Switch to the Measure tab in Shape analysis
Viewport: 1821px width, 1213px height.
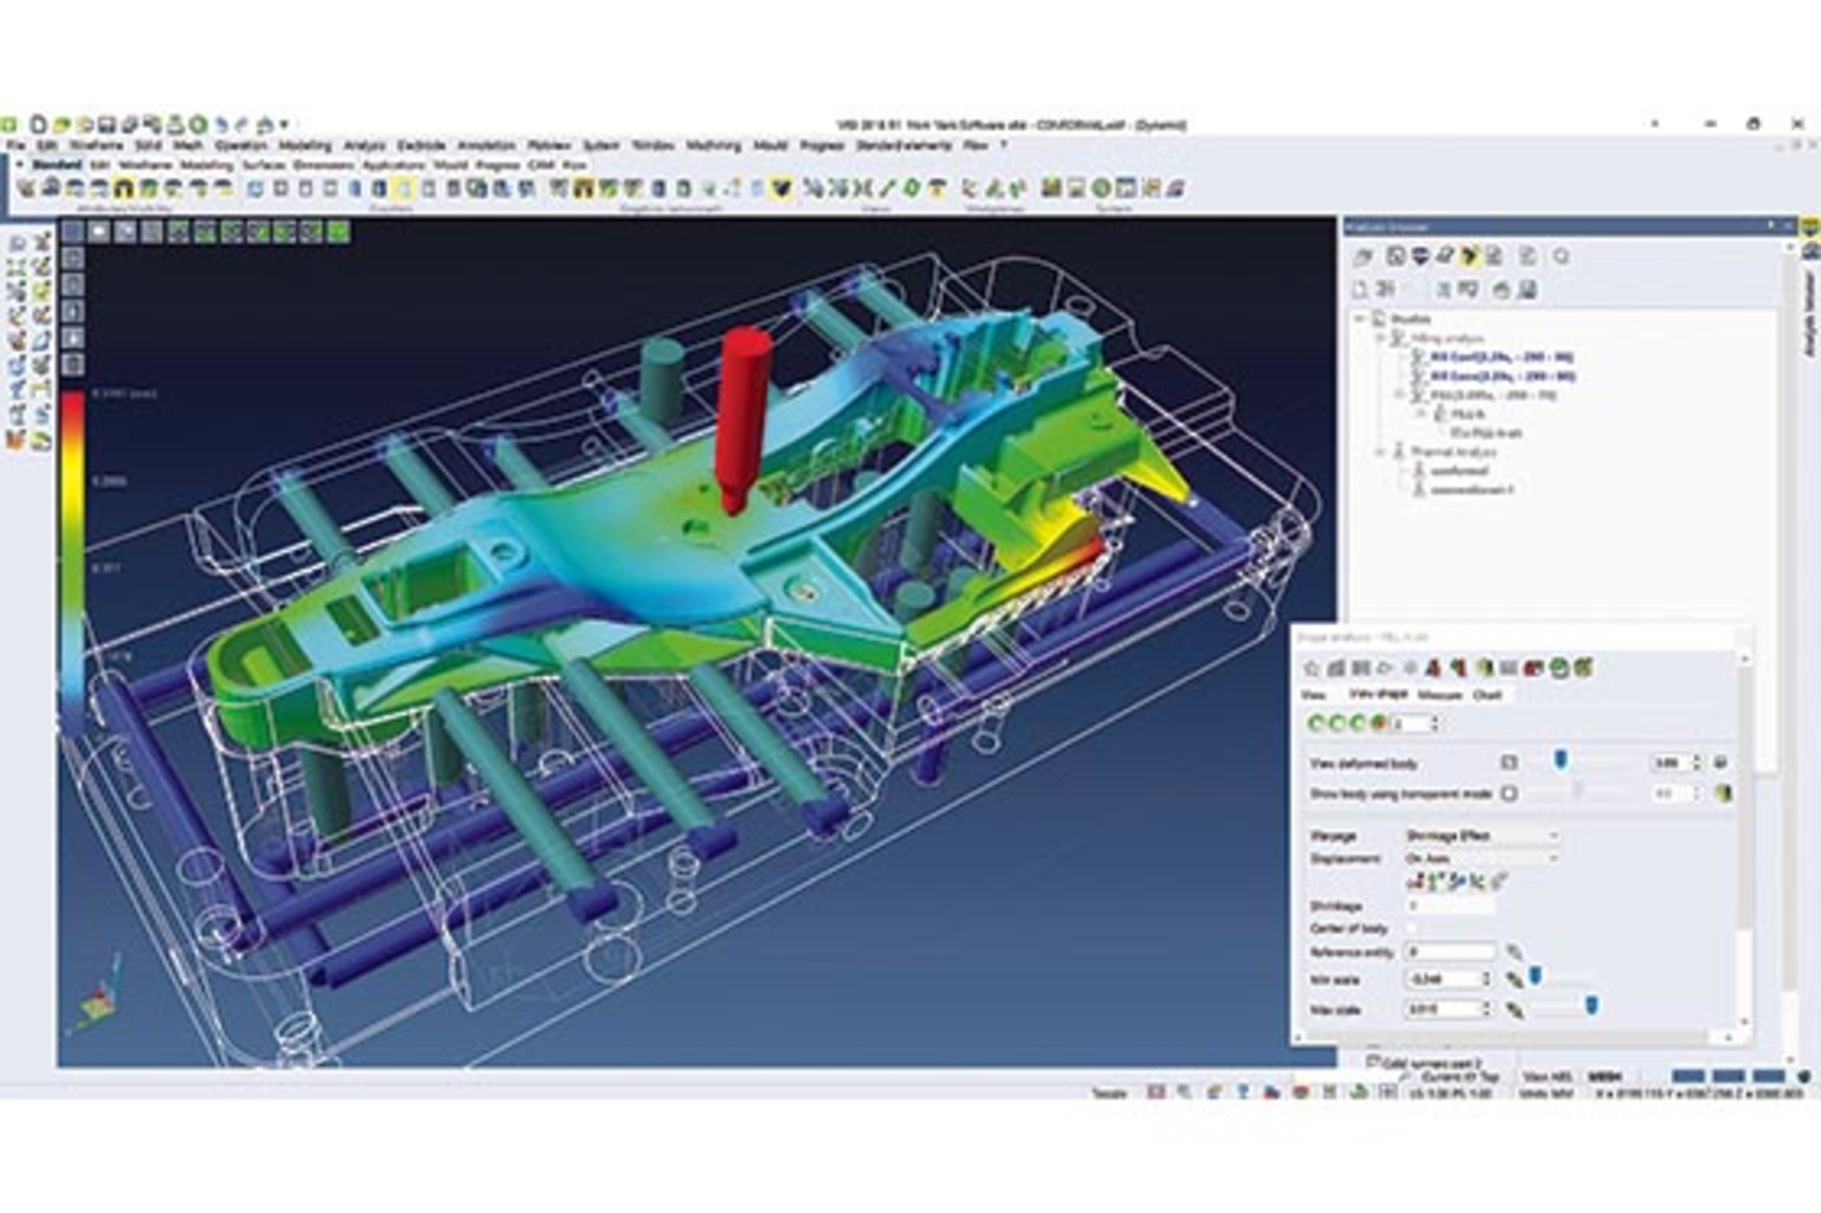point(1441,695)
